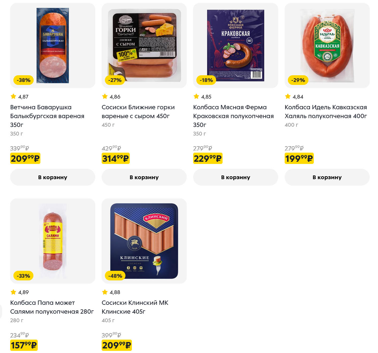Add Сосиски Ближние горки to cart

pyautogui.click(x=144, y=177)
